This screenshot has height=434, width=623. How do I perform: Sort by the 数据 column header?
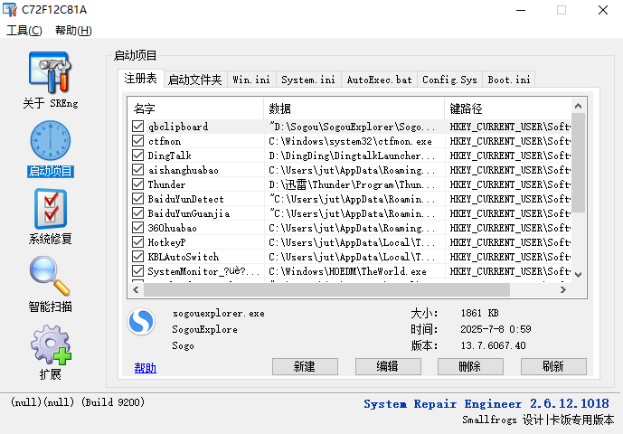coord(354,108)
